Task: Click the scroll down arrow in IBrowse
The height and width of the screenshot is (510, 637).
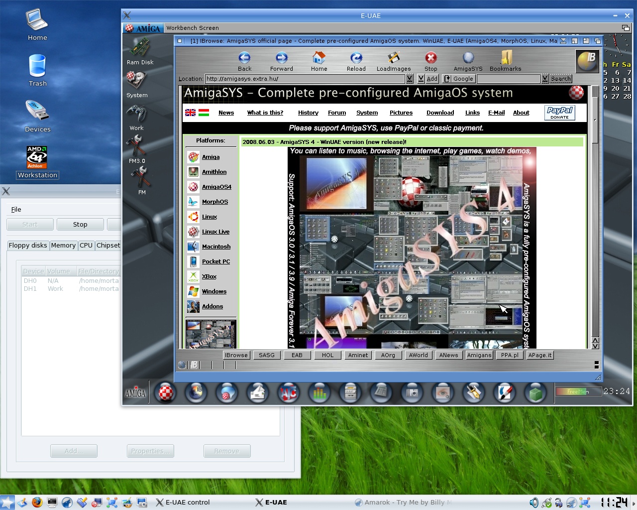Action: (x=595, y=346)
